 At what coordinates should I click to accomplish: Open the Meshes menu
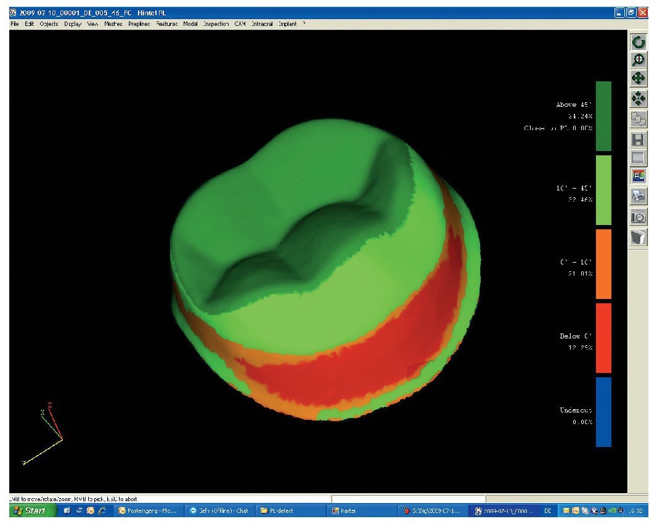pyautogui.click(x=113, y=24)
